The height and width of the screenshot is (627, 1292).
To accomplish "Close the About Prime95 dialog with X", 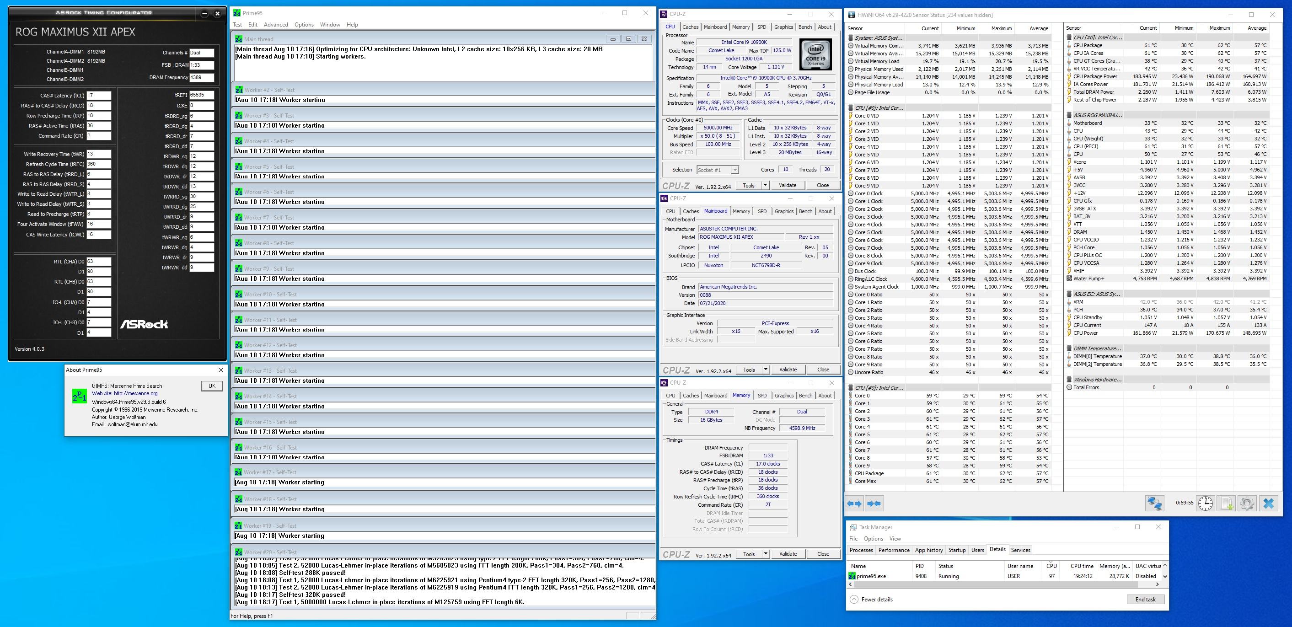I will click(x=221, y=370).
